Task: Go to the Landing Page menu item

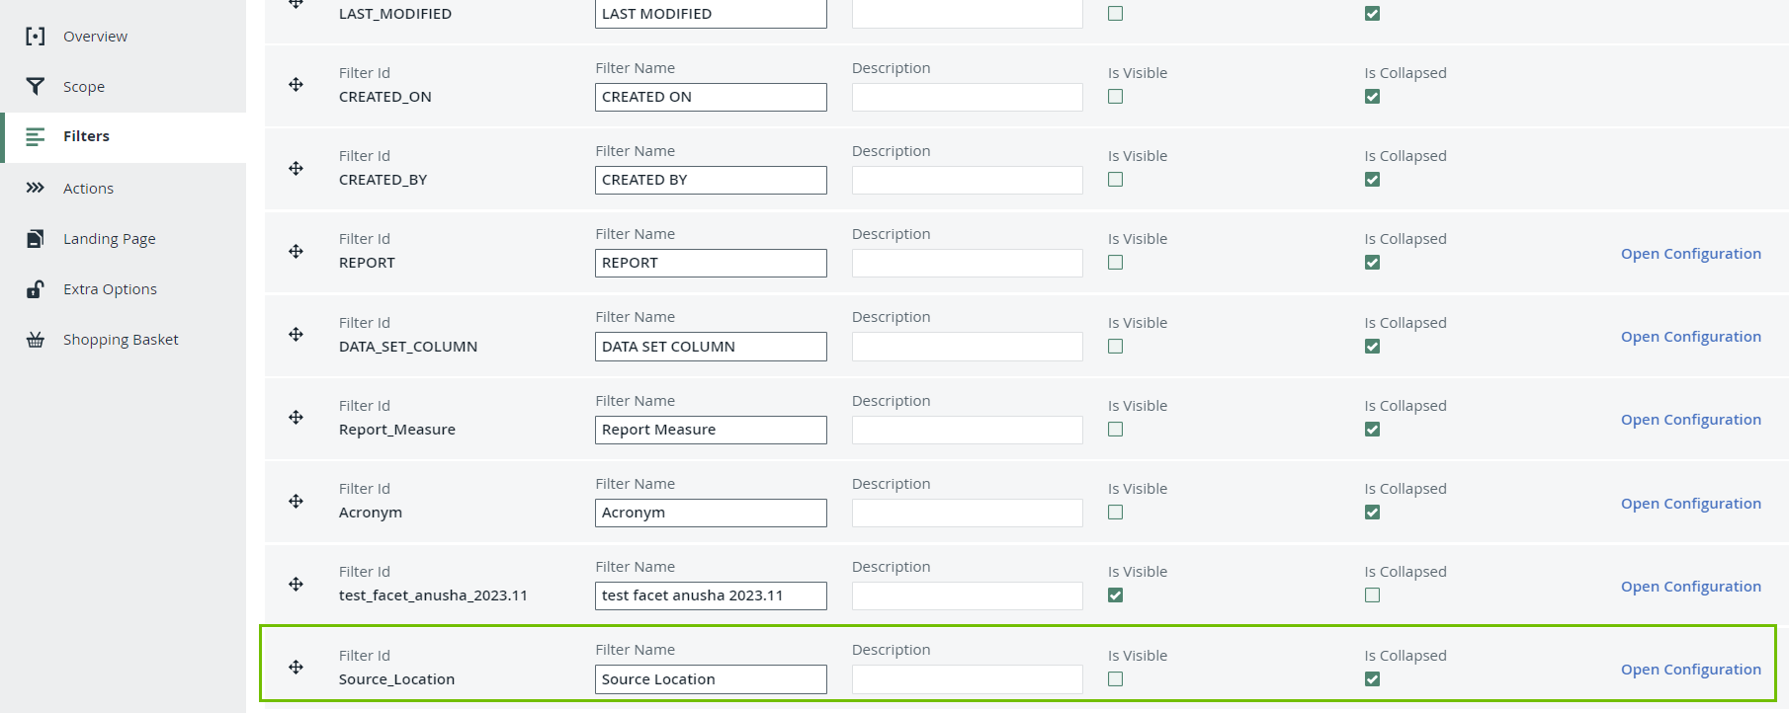Action: [109, 239]
